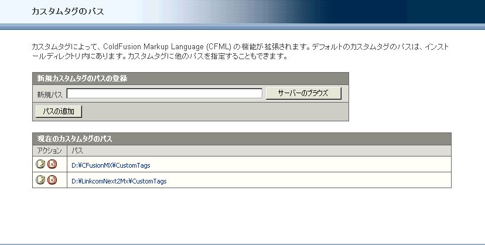Click the 新規パス field label

pos(49,94)
